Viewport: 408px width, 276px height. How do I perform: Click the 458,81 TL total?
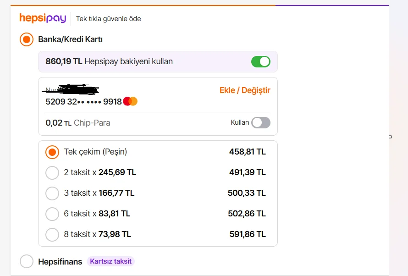(x=248, y=152)
